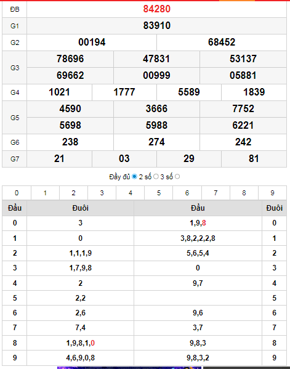Viewport: 290px width, 369px height.
Task: Click digit filter tab 5
Action: (x=159, y=193)
